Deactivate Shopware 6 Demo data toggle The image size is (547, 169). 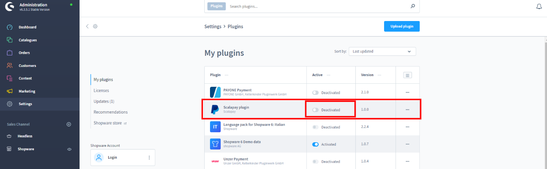click(x=315, y=144)
